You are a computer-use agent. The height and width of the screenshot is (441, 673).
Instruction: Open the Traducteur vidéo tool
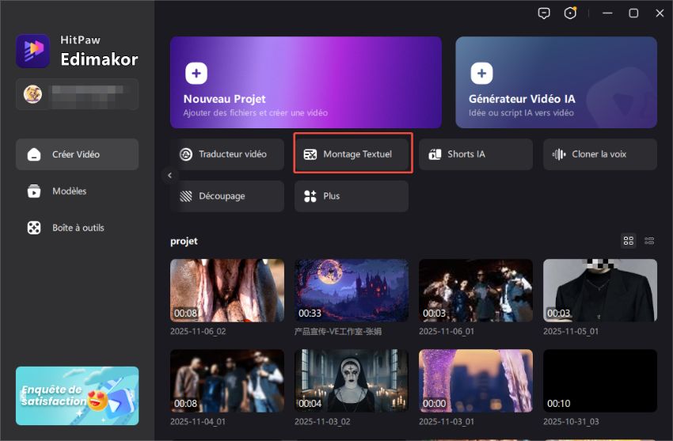[x=227, y=154]
